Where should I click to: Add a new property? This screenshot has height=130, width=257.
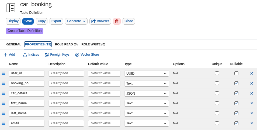[9, 55]
